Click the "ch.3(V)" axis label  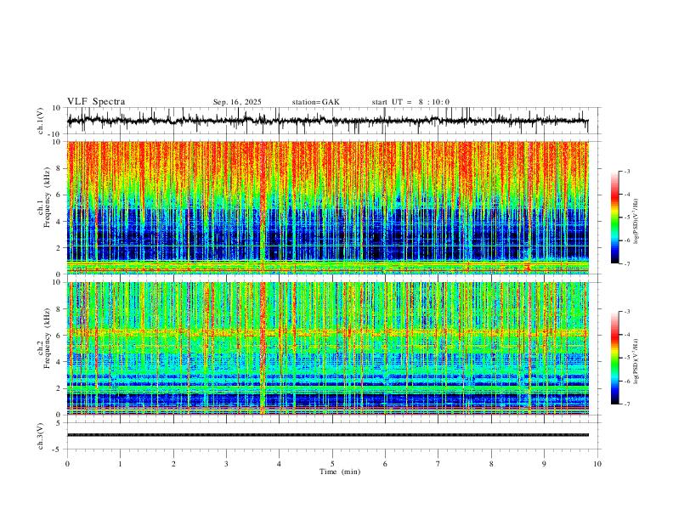41,437
